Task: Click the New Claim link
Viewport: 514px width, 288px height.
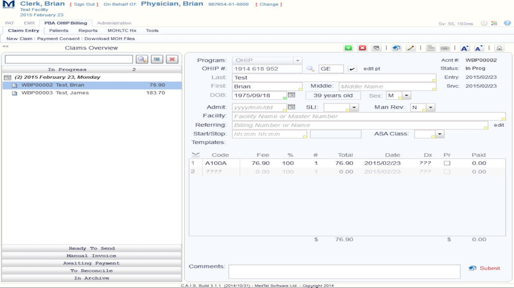Action: [x=19, y=39]
